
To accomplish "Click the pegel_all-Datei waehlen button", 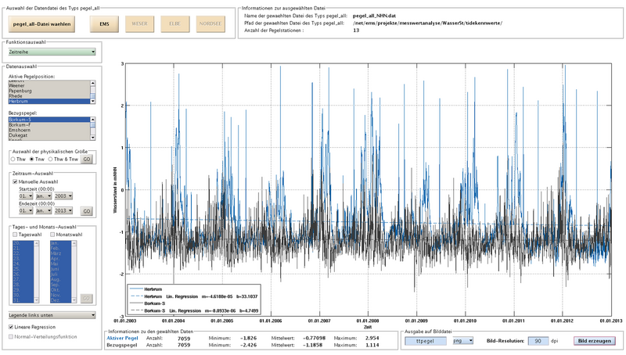I will (41, 24).
